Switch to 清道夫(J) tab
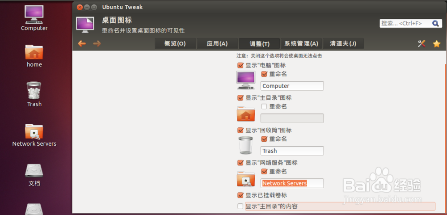This screenshot has height=215, width=447. coord(343,44)
